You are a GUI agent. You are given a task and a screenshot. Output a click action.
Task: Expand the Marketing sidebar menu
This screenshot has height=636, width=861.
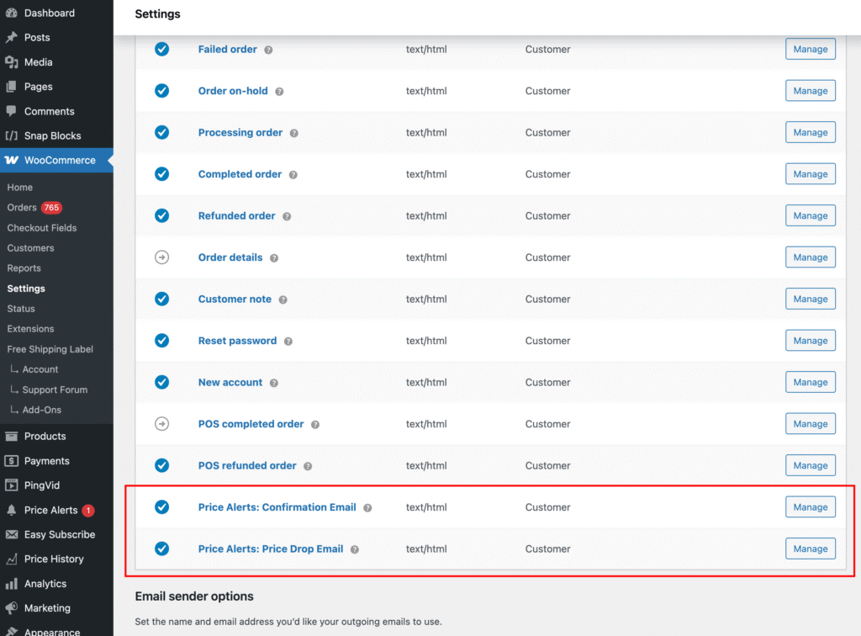click(x=47, y=608)
